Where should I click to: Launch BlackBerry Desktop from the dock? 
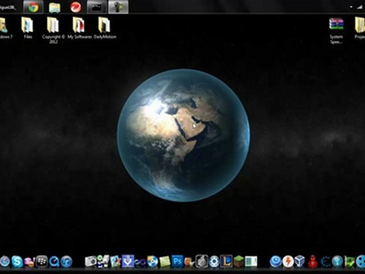(x=42, y=261)
